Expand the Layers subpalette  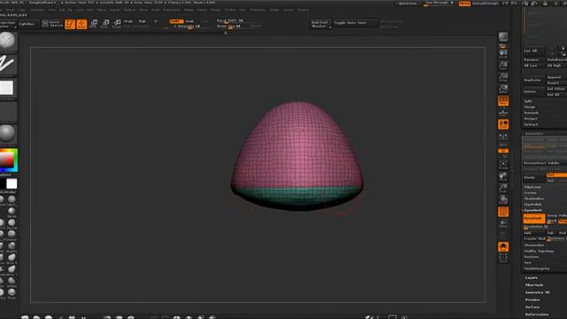click(x=532, y=277)
